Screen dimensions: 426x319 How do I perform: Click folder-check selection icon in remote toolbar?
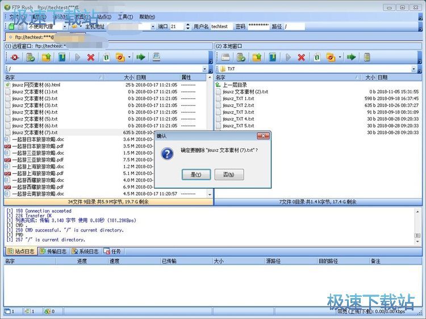click(x=120, y=57)
